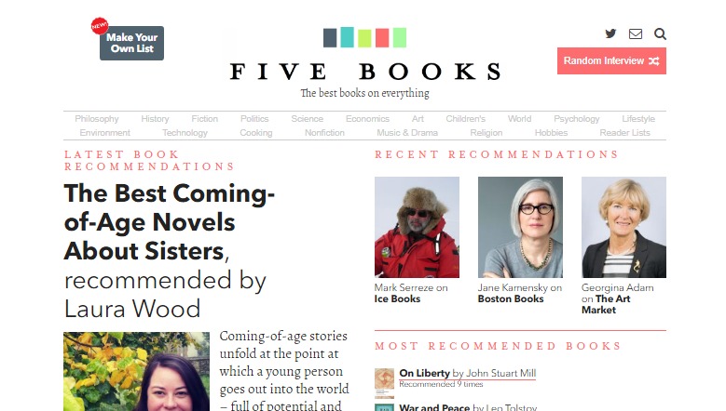Select Music & Drama in the navigation
This screenshot has height=411, width=726.
click(407, 133)
